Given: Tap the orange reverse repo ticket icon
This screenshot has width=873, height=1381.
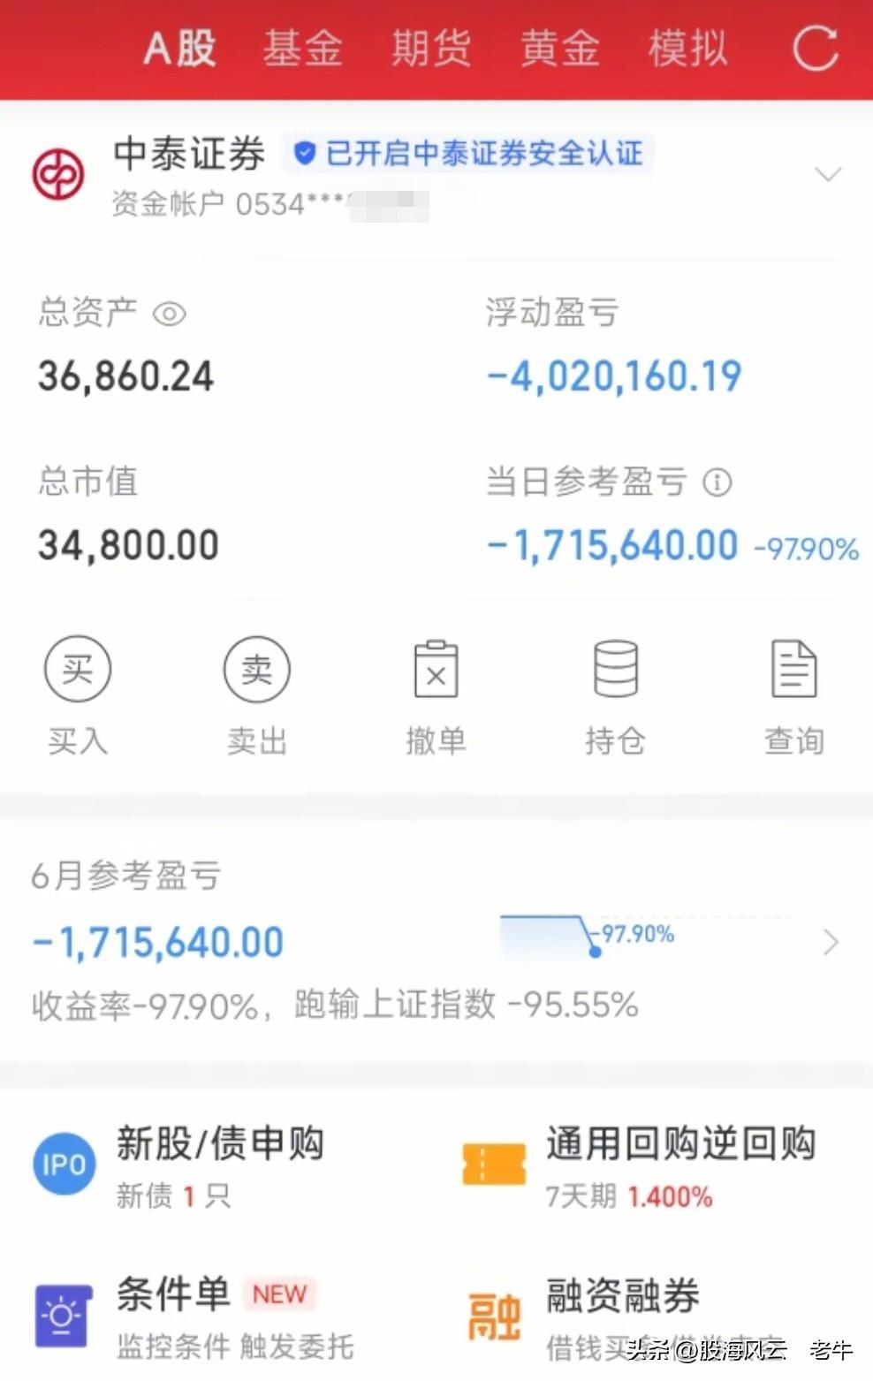Looking at the screenshot, I should tap(494, 1165).
